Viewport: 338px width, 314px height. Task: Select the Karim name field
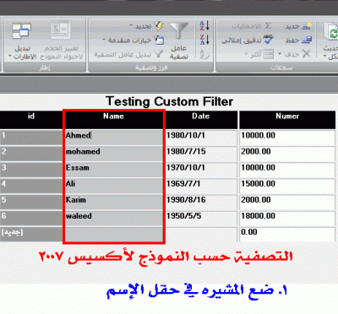pyautogui.click(x=113, y=202)
